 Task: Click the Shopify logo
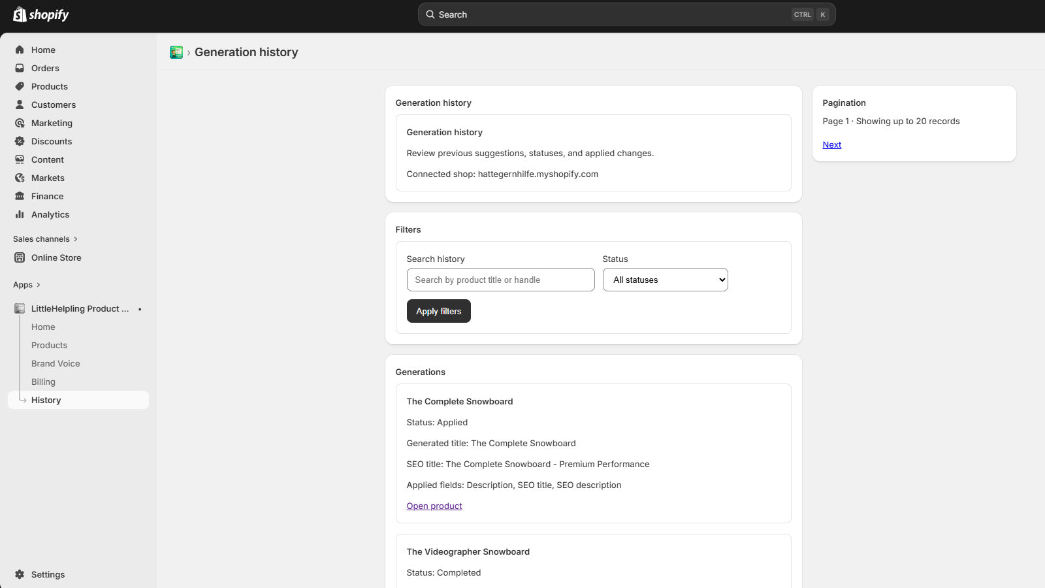(41, 14)
